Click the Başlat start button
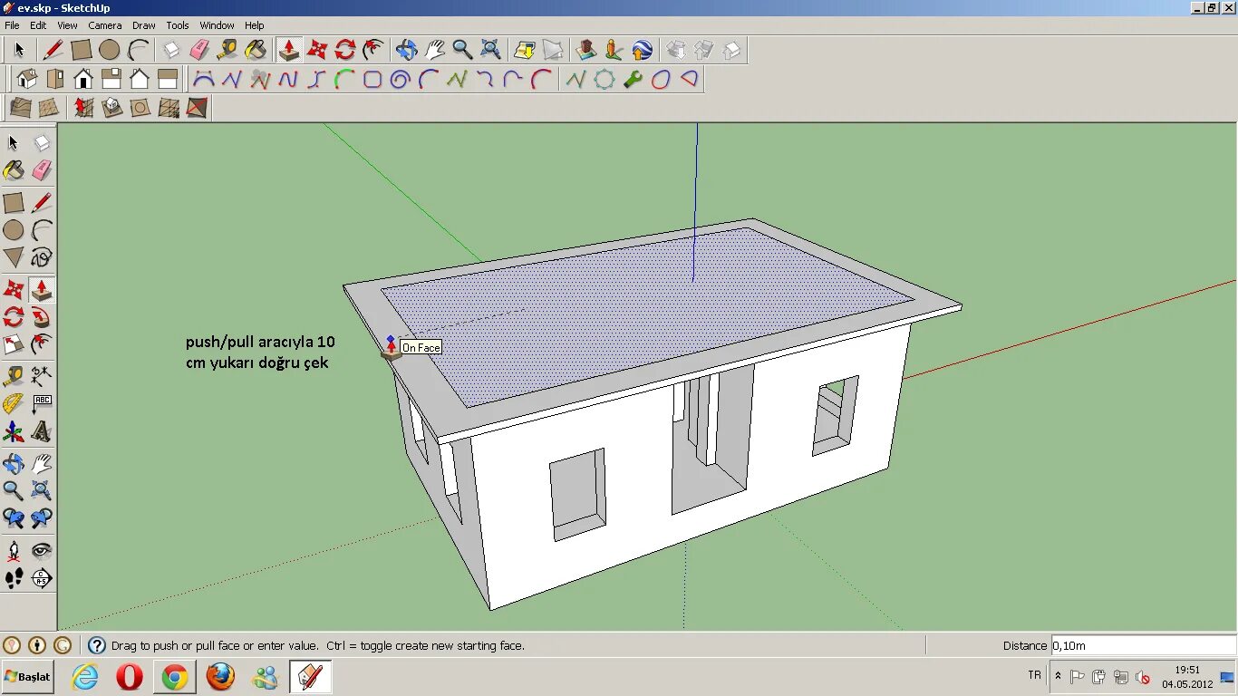Image resolution: width=1238 pixels, height=696 pixels. coord(28,677)
